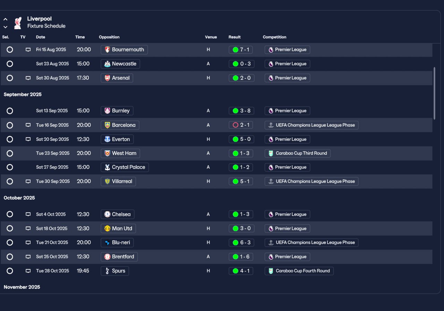Click the TV icon on the Man Utd fixture
444x311 pixels.
pyautogui.click(x=28, y=228)
